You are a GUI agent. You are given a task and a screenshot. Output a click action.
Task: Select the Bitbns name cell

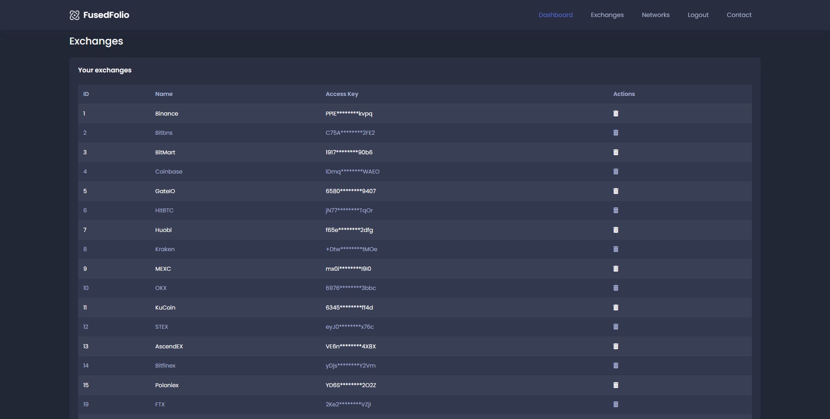click(x=164, y=133)
